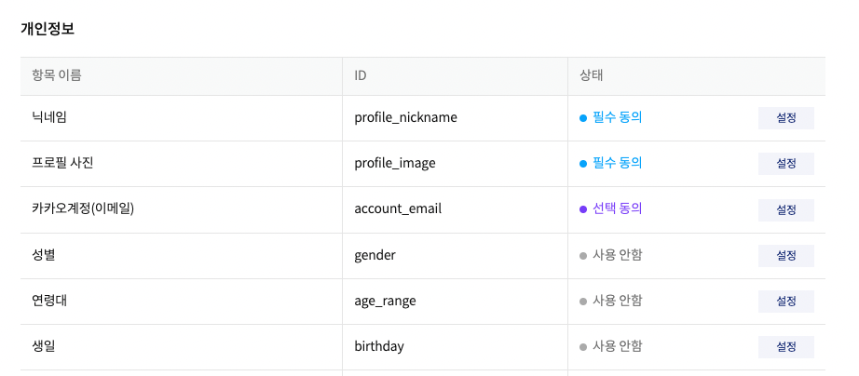
Task: Select the 항목 이름 column header
Action: tap(57, 75)
